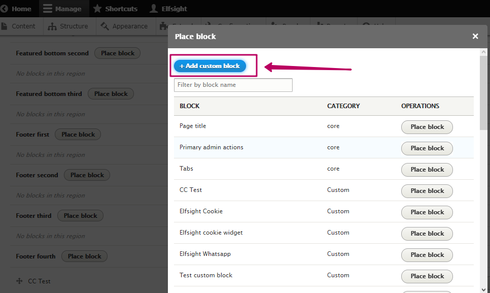490x293 pixels.
Task: Select the Primary admin actions block name
Action: point(211,147)
